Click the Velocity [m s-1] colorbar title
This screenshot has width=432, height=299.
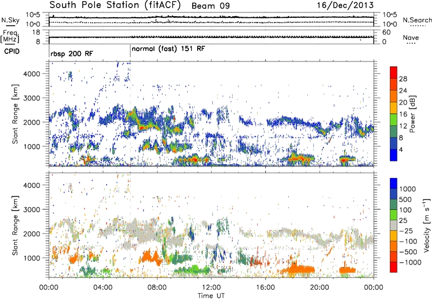click(x=427, y=225)
